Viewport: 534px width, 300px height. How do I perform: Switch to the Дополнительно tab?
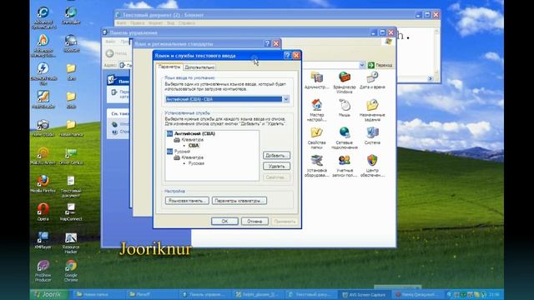click(x=199, y=67)
